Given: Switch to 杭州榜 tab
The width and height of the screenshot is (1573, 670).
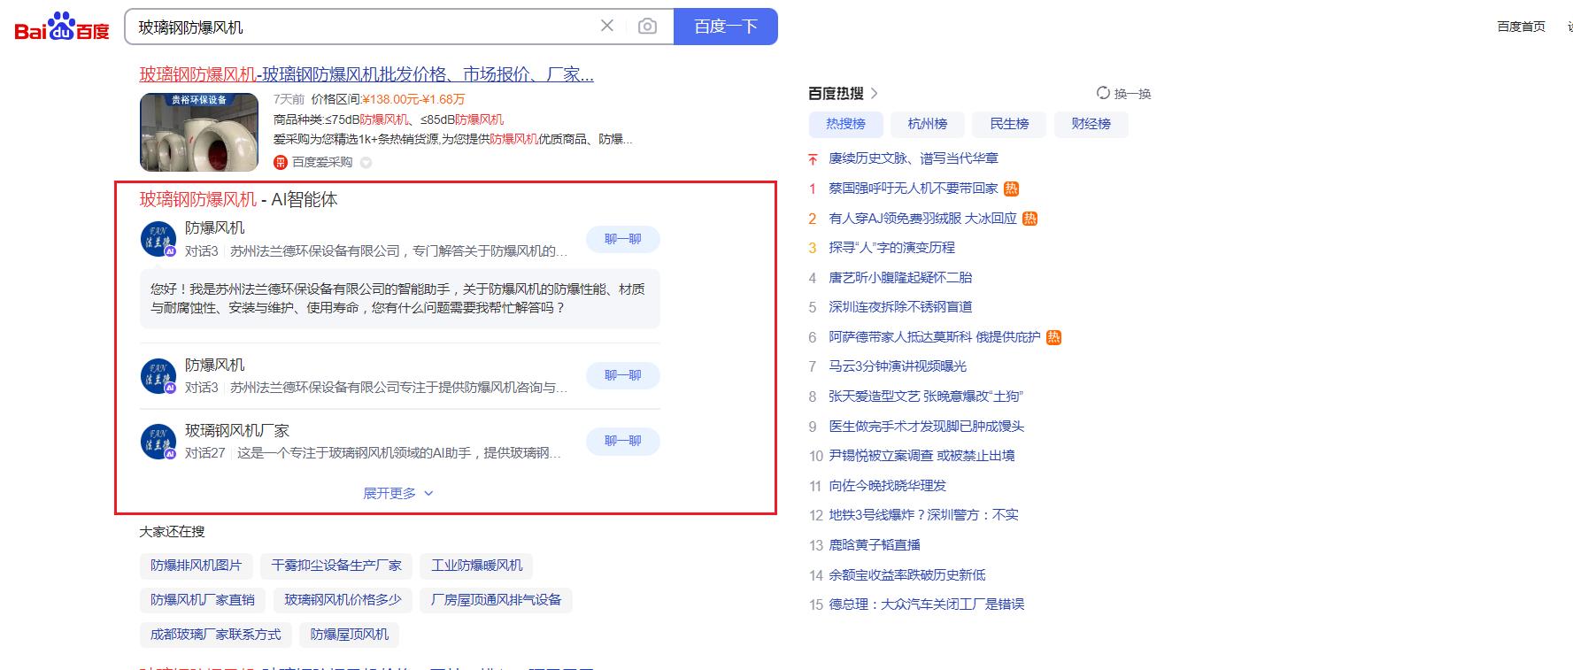Looking at the screenshot, I should pos(928,124).
